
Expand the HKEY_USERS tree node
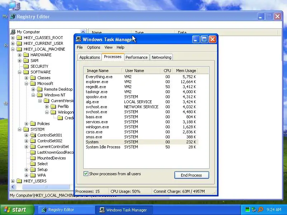(x=13, y=181)
